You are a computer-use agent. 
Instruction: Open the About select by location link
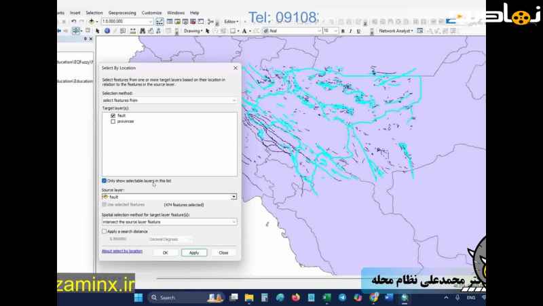pos(122,251)
